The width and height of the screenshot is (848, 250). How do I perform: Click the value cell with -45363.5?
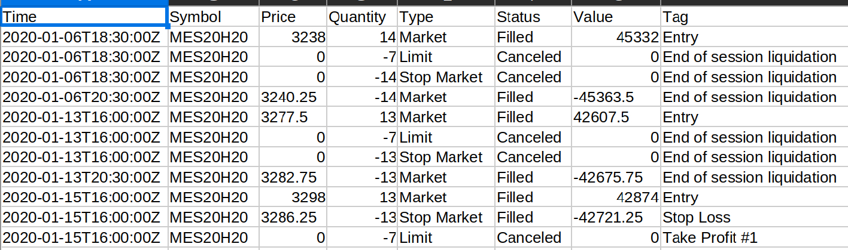616,97
